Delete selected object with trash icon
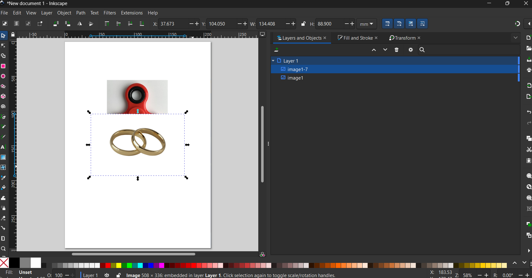 (397, 50)
